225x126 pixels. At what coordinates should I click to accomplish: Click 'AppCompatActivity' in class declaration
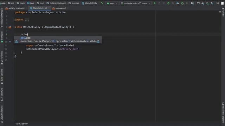pyautogui.click(x=56, y=27)
